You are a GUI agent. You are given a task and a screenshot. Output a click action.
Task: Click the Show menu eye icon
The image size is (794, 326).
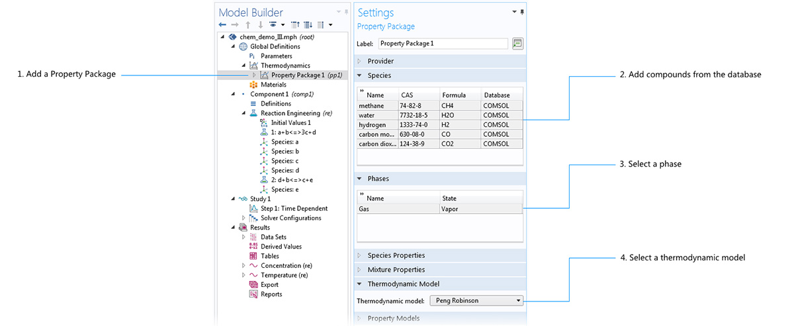tap(273, 25)
